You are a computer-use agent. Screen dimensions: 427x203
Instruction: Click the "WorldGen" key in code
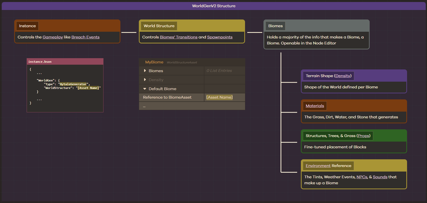45,80
